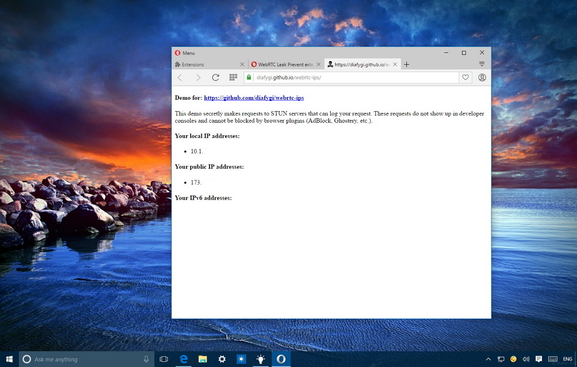Open the github.com/diafygi/webrtc-ips link
The height and width of the screenshot is (367, 577).
(254, 98)
